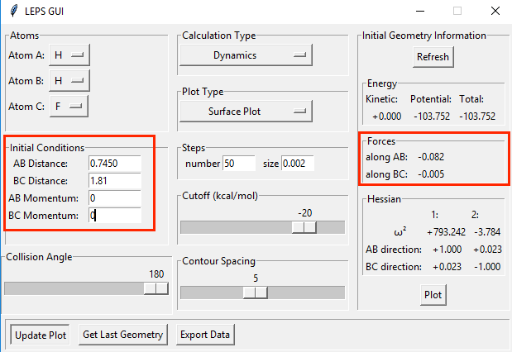Focus the AB Distance input field
The width and height of the screenshot is (512, 352).
(115, 163)
